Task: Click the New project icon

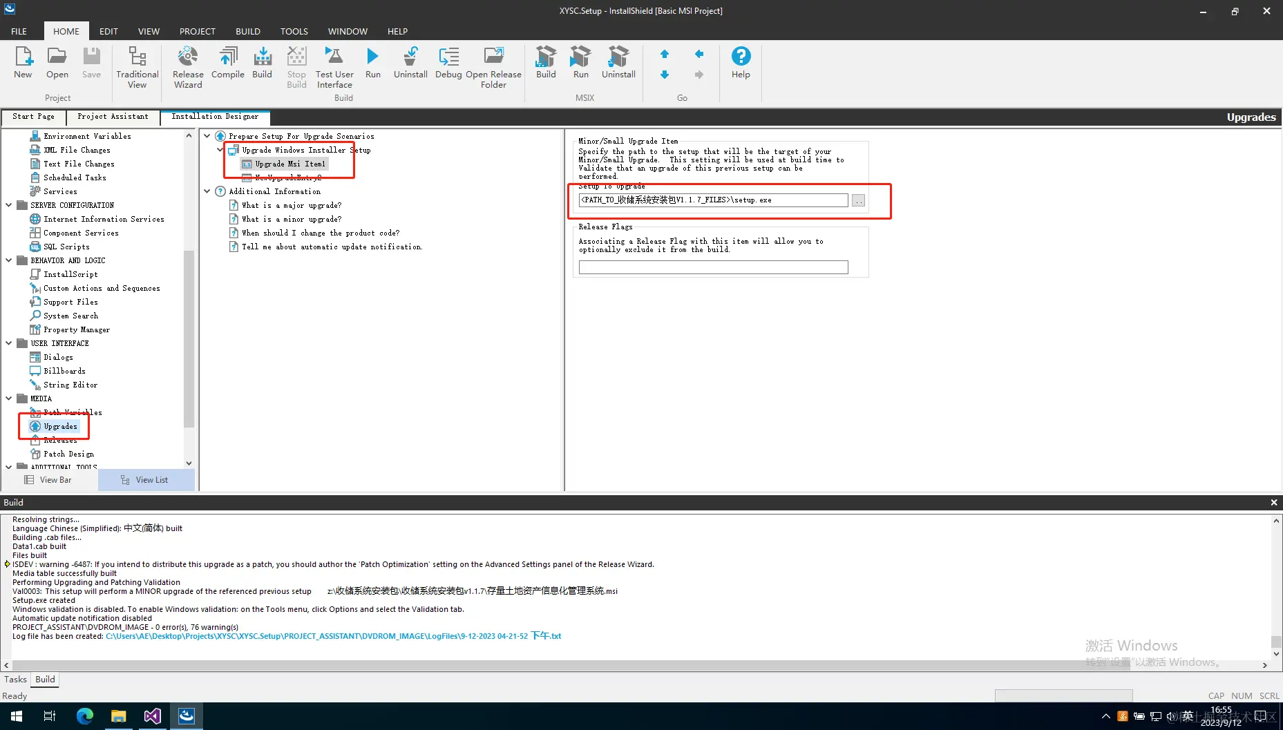Action: pyautogui.click(x=23, y=62)
